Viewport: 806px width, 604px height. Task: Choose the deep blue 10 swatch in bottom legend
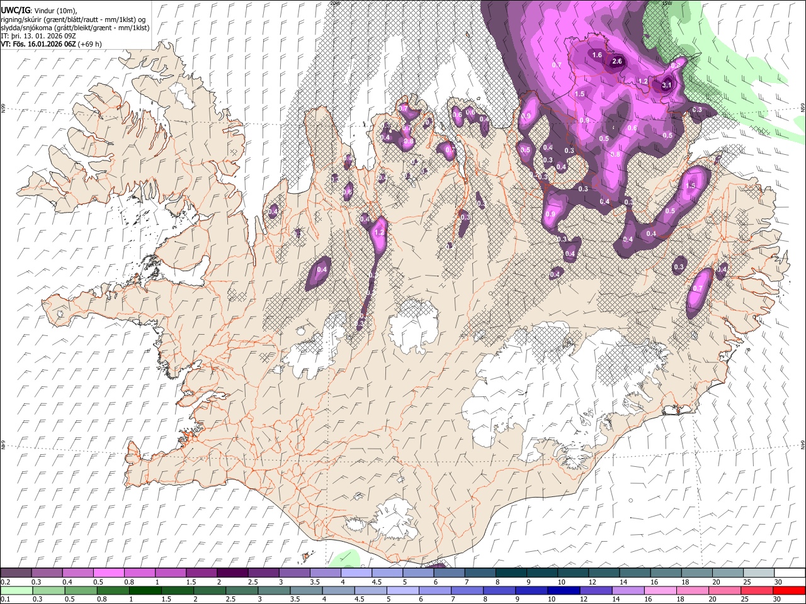[563, 590]
